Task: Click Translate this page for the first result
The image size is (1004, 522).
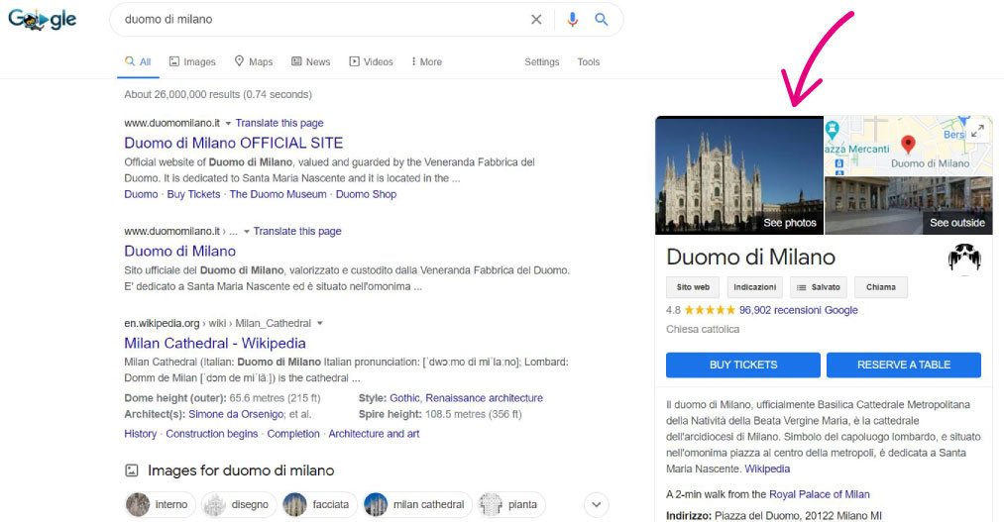Action: (279, 123)
